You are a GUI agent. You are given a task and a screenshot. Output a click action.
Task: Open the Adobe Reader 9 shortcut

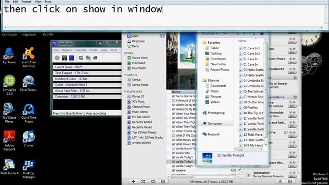pos(9,140)
